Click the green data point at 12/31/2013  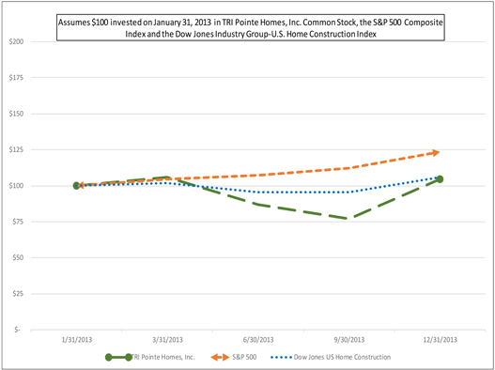440,179
